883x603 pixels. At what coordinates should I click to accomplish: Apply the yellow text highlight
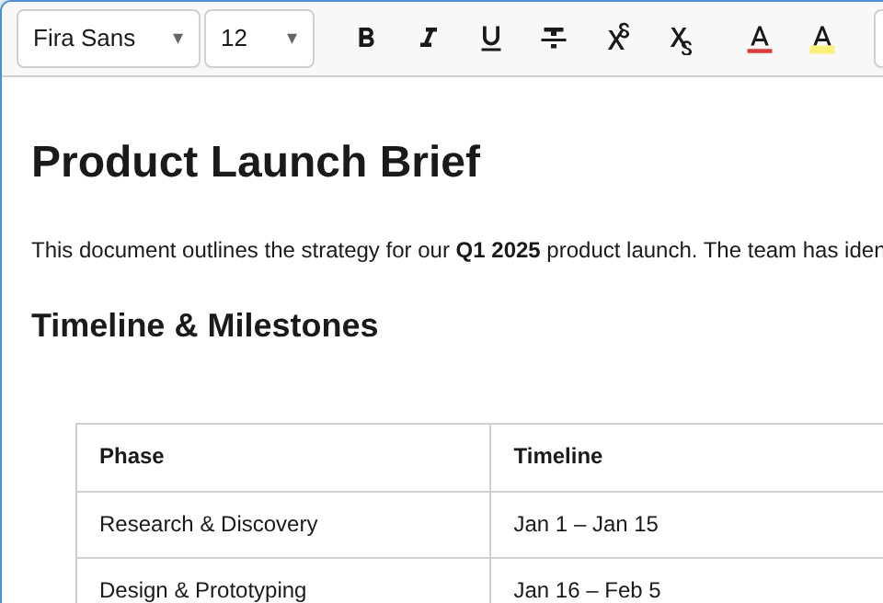coord(821,38)
